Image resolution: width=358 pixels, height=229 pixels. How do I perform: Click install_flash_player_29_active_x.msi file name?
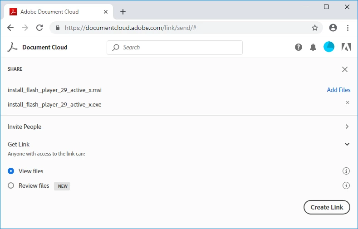(54, 90)
